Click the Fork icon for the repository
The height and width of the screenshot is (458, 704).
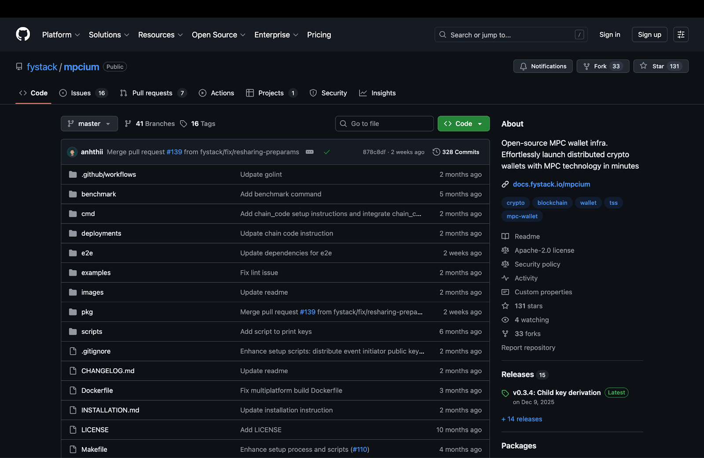[x=587, y=66]
